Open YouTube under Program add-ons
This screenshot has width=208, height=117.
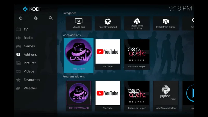(x=108, y=96)
